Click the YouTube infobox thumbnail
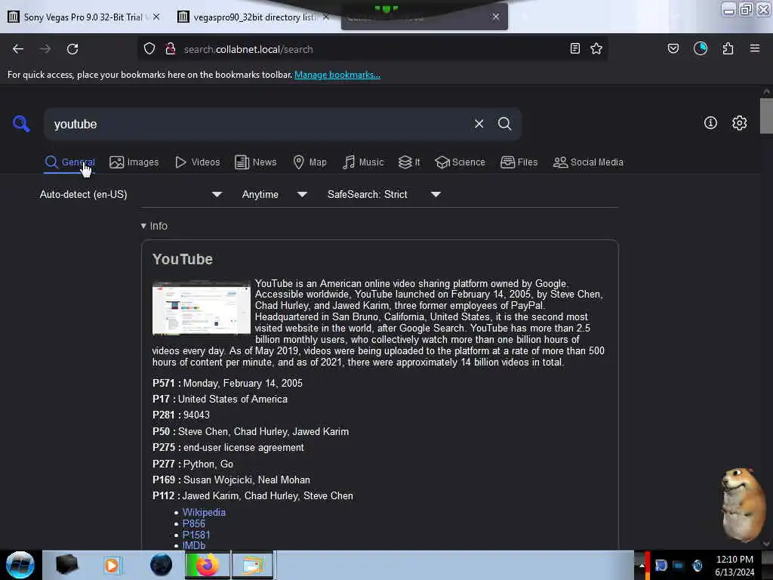The image size is (773, 580). pyautogui.click(x=201, y=308)
